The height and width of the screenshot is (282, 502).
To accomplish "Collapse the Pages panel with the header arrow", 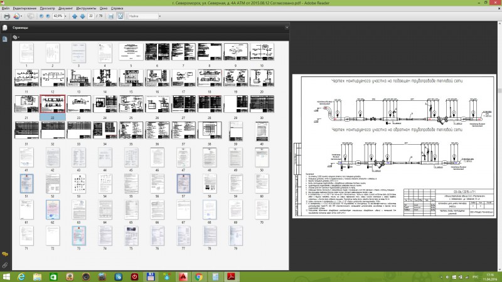I will [287, 28].
